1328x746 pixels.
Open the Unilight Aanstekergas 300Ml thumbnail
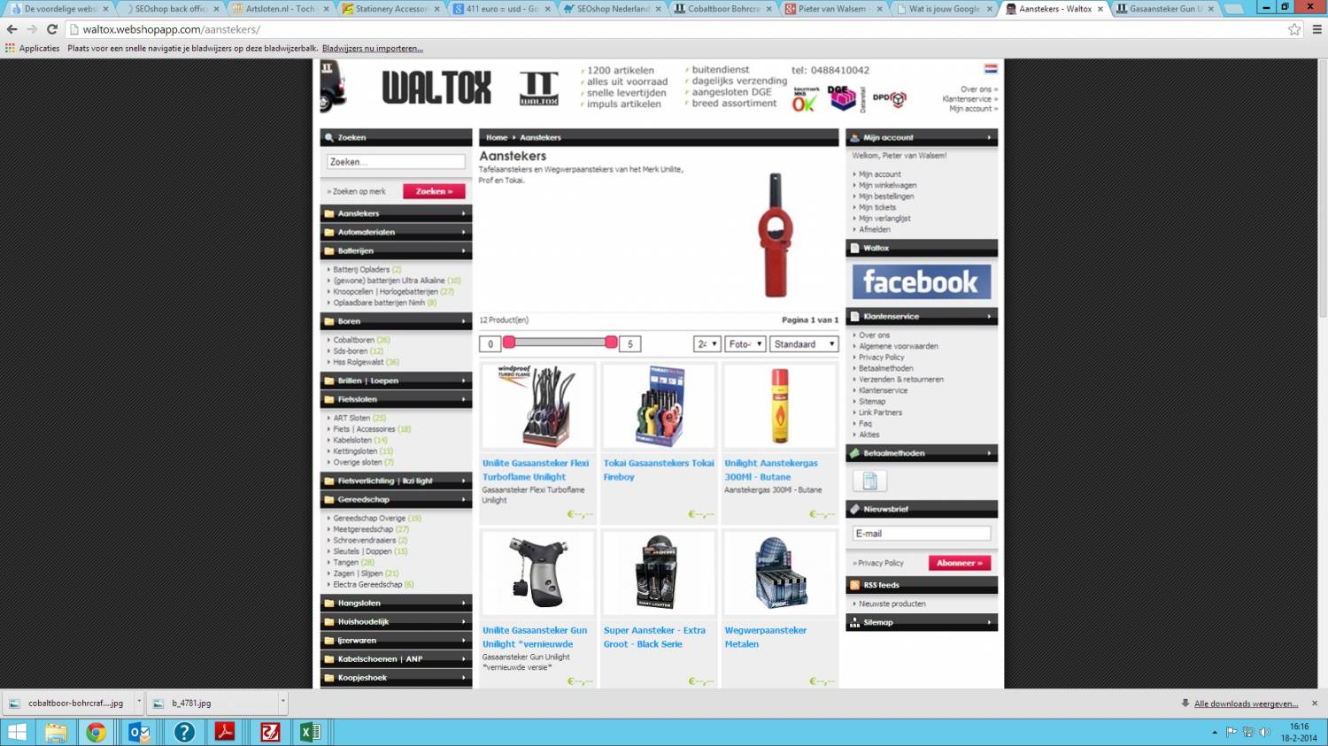click(x=780, y=406)
